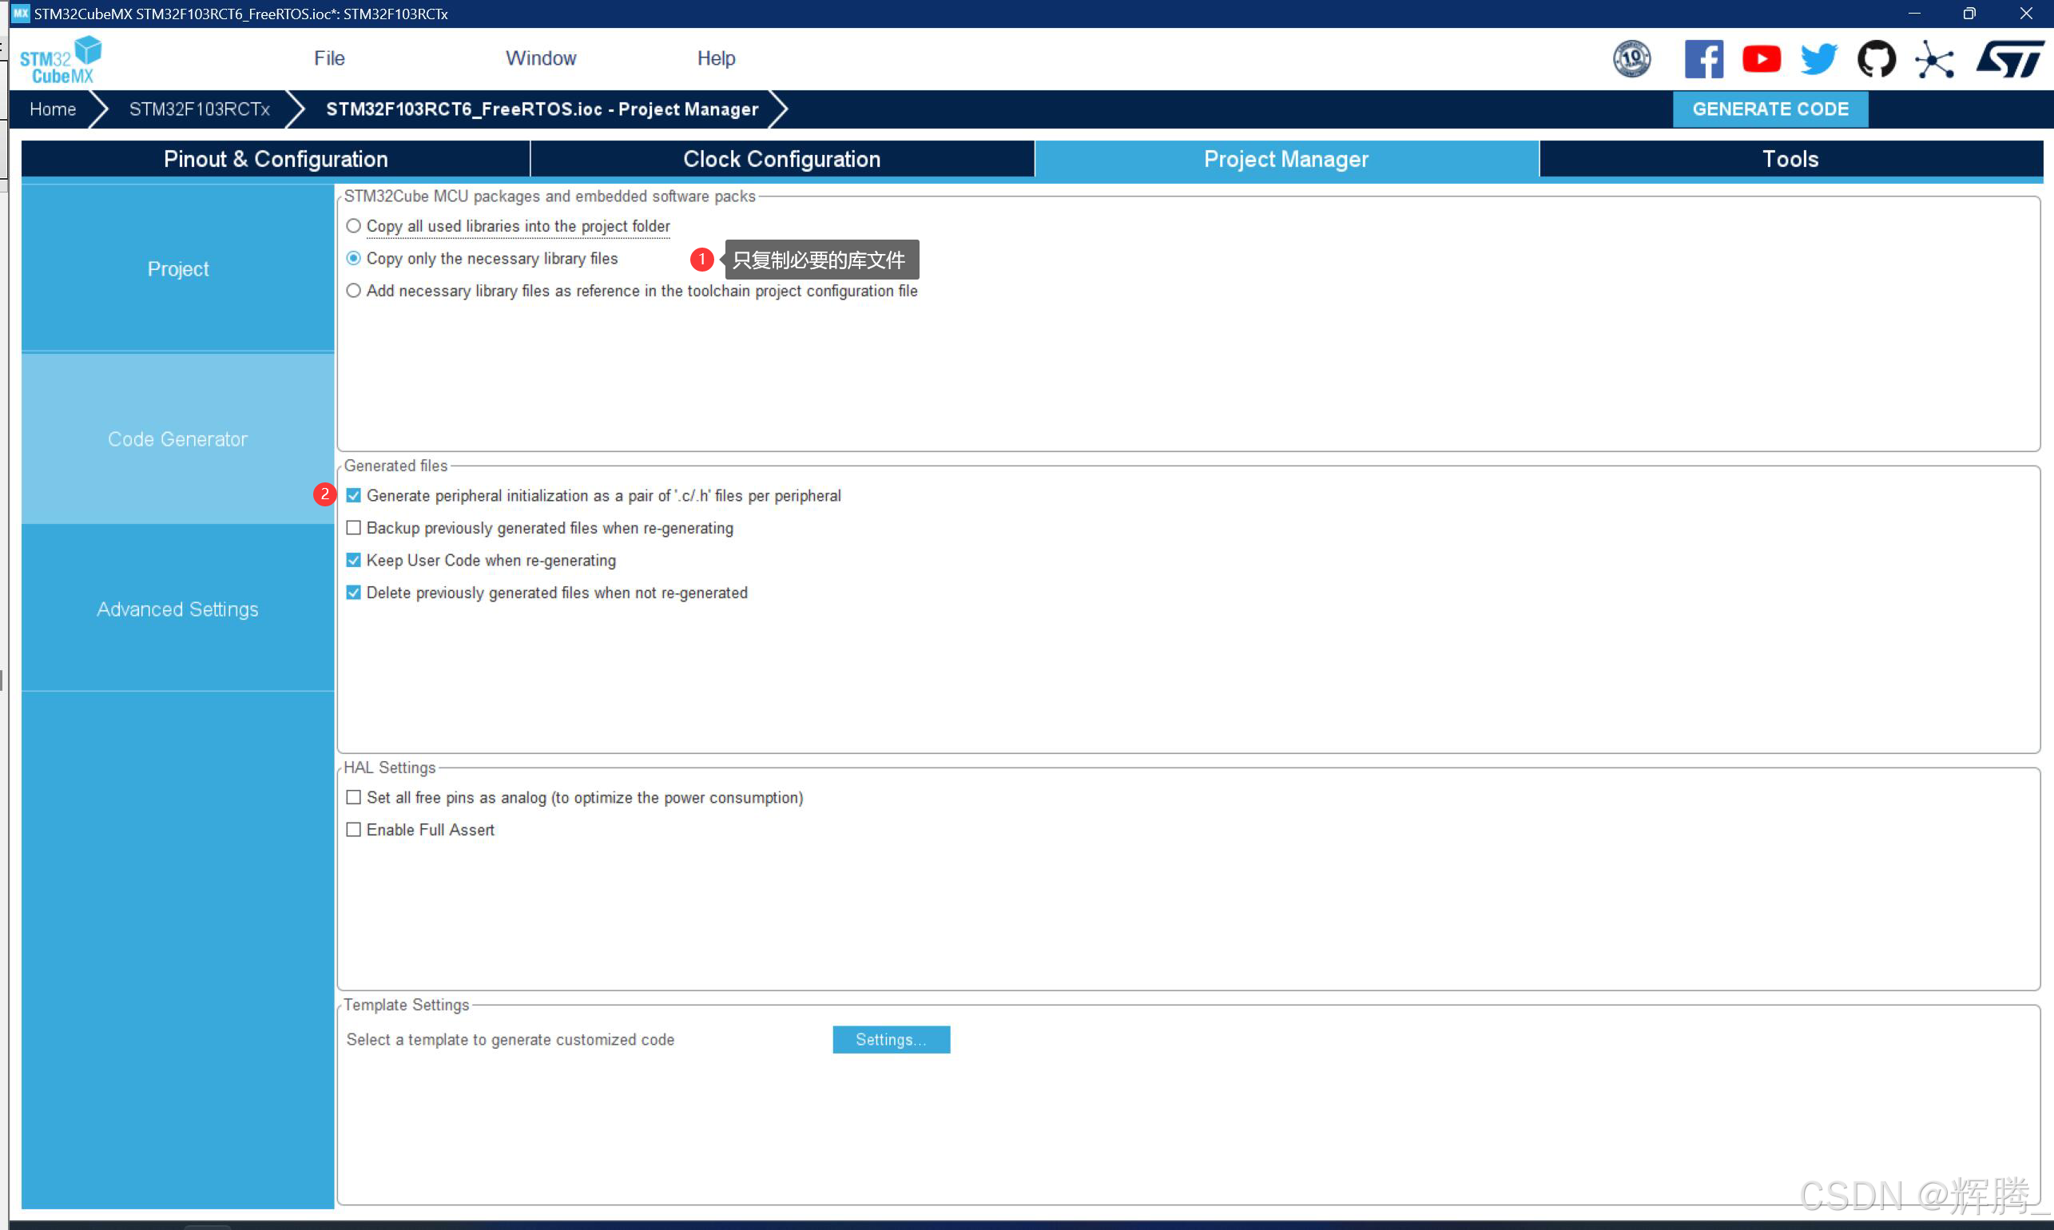Go to Home breadcrumb
The height and width of the screenshot is (1230, 2054).
click(52, 109)
